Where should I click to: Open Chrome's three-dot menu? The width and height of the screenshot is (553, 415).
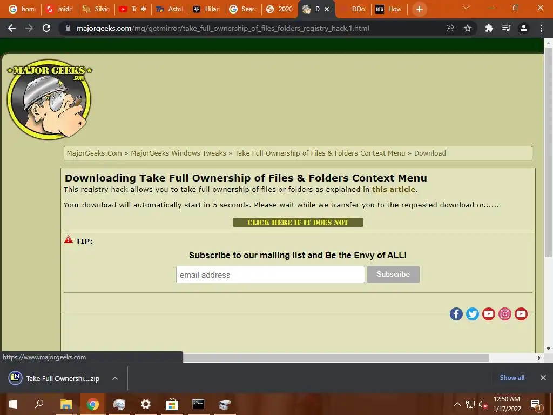pyautogui.click(x=541, y=28)
